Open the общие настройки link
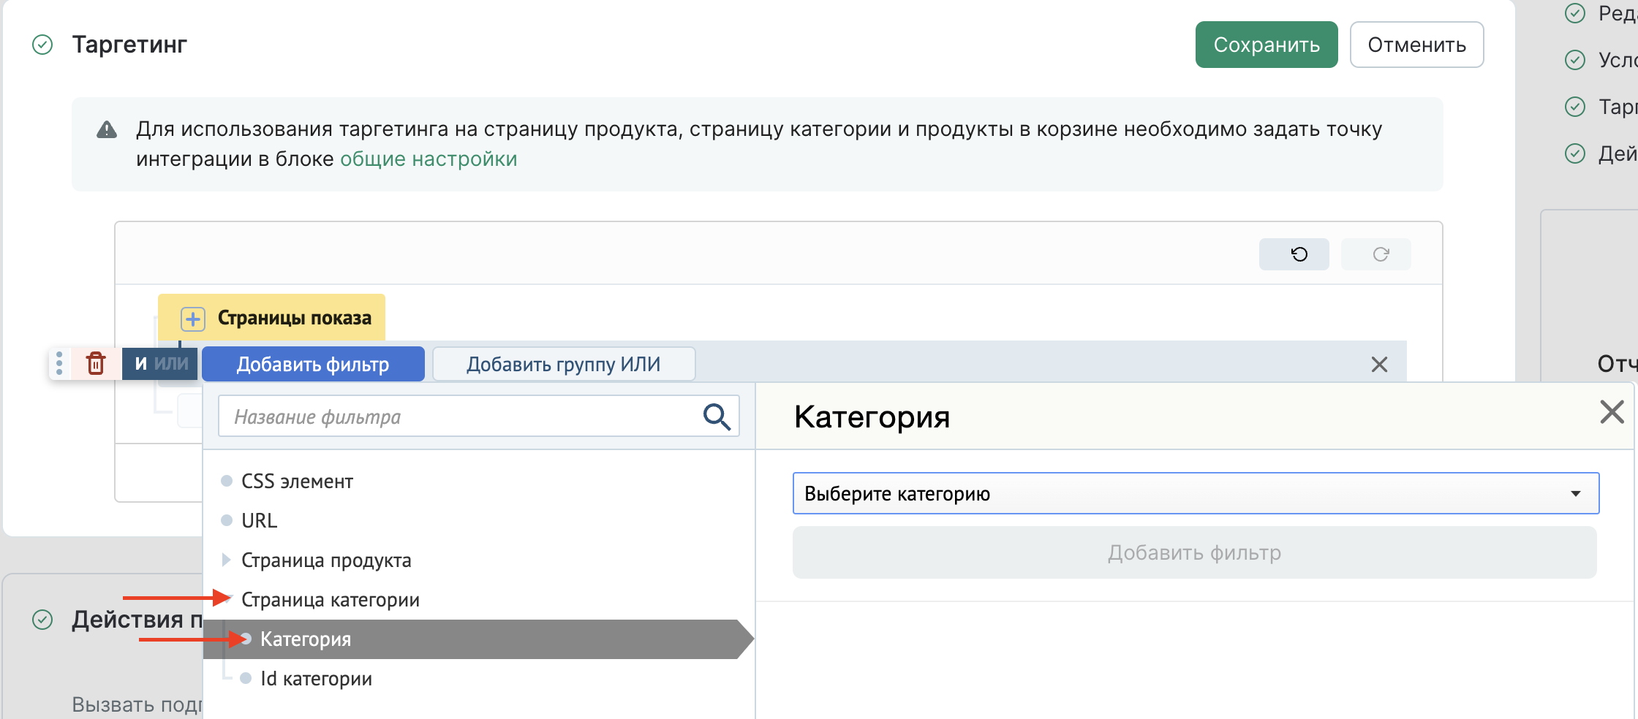 (429, 159)
